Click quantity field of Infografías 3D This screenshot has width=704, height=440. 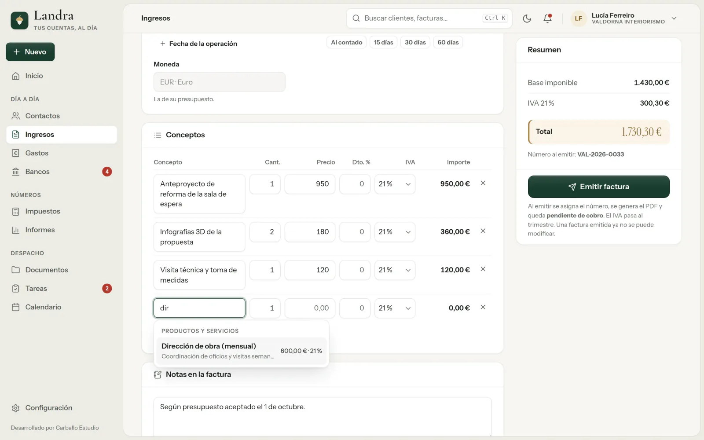(265, 232)
